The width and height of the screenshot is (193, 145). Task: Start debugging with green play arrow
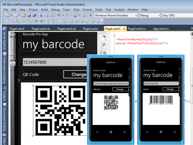(x=91, y=15)
